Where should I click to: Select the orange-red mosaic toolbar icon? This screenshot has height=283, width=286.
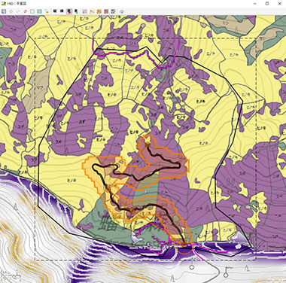(99, 11)
